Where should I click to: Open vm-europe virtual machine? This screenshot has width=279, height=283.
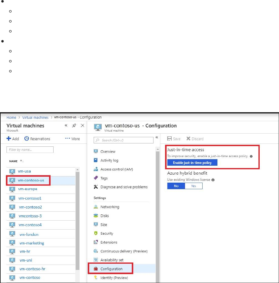[x=27, y=189]
